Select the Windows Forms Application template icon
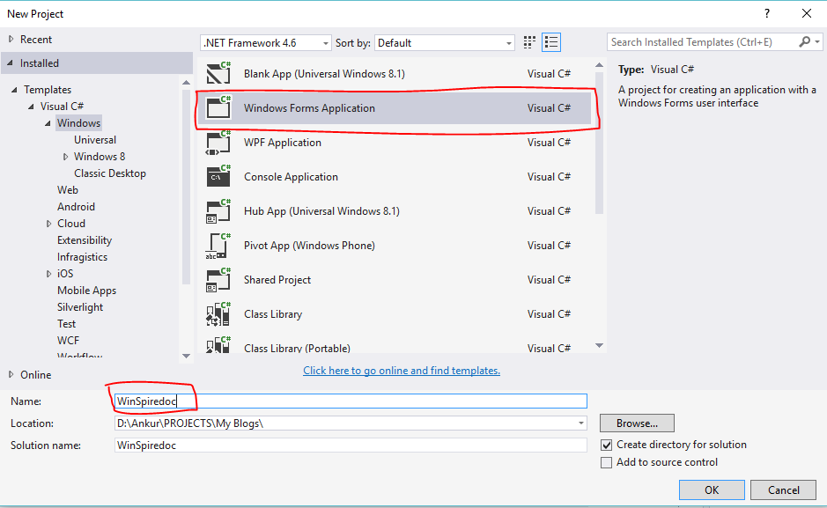827x508 pixels. [218, 107]
